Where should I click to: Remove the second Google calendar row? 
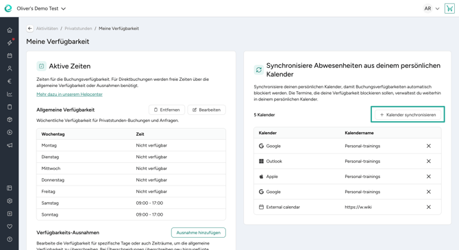pos(429,192)
